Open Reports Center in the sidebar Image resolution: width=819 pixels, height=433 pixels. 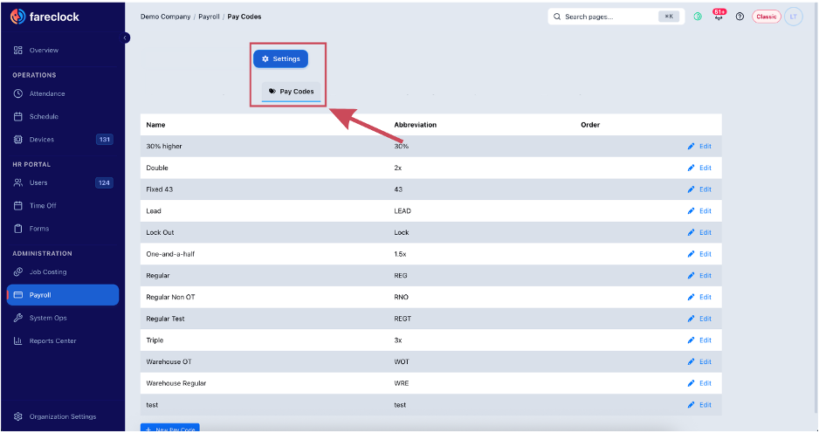[52, 341]
